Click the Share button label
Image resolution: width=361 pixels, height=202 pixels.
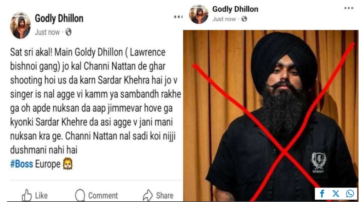(x=165, y=196)
